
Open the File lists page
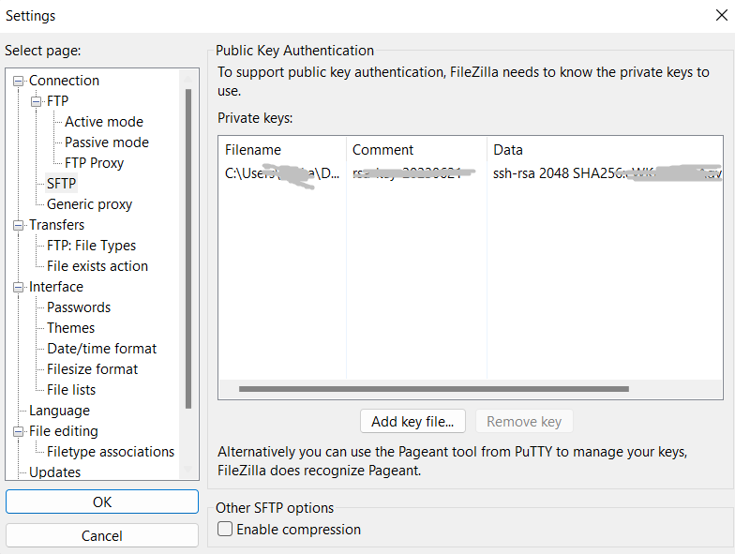pyautogui.click(x=71, y=390)
